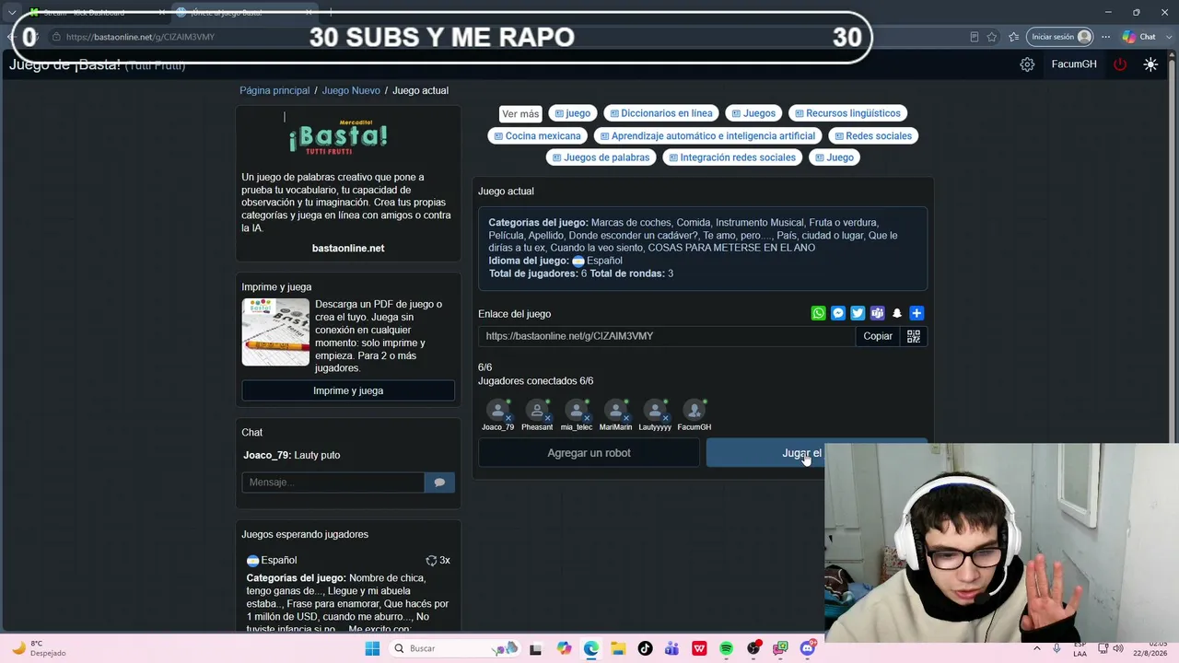Select the capitalized 'Juego' tag
Image resolution: width=1179 pixels, height=663 pixels.
(x=834, y=157)
